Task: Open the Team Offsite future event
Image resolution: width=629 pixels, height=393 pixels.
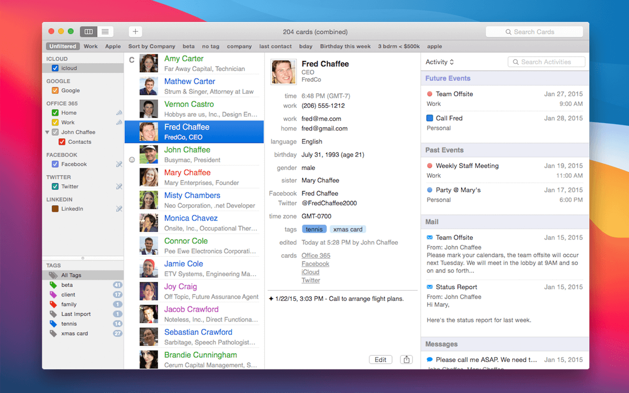Action: [x=504, y=99]
